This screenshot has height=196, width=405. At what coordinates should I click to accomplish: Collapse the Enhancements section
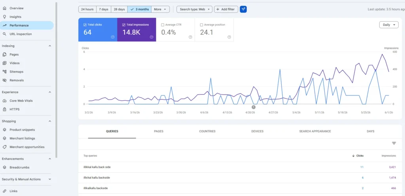pyautogui.click(x=50, y=159)
